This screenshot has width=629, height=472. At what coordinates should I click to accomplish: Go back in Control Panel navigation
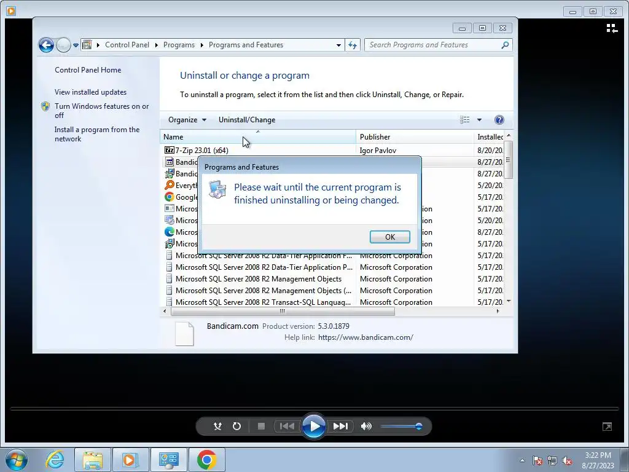(x=46, y=45)
